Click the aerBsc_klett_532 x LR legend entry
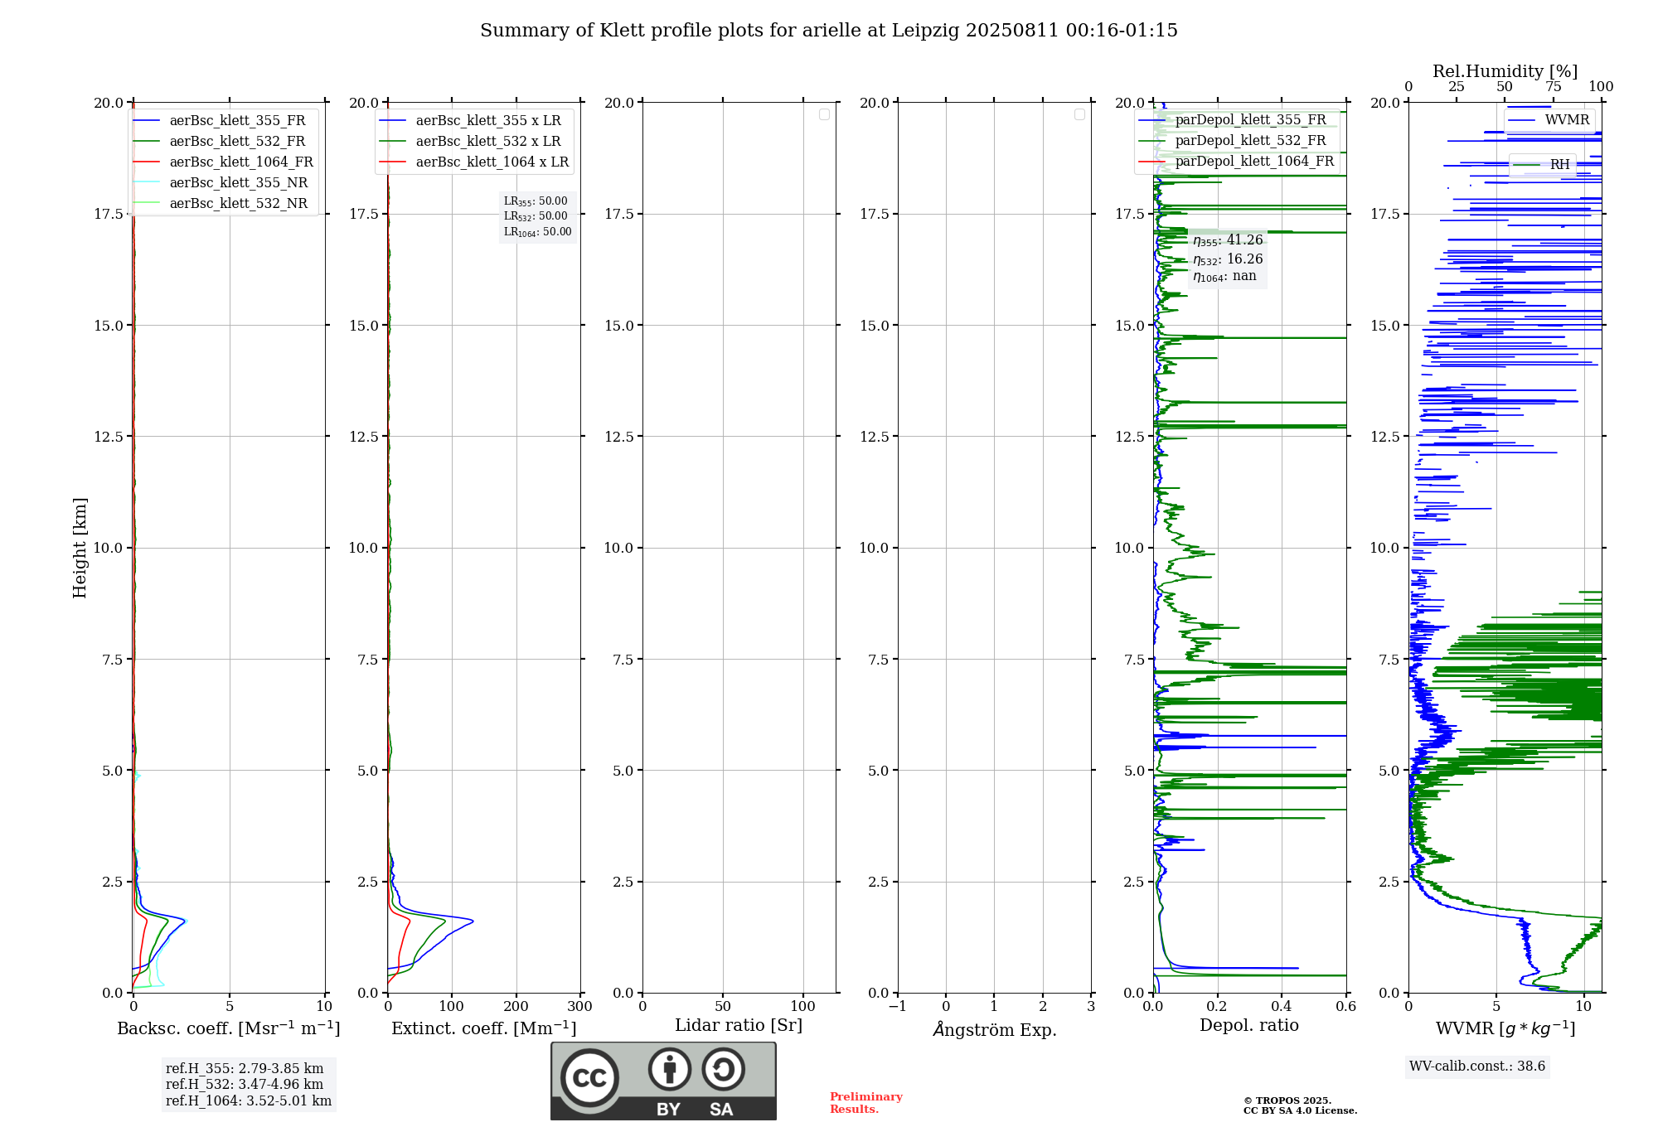 coord(470,142)
